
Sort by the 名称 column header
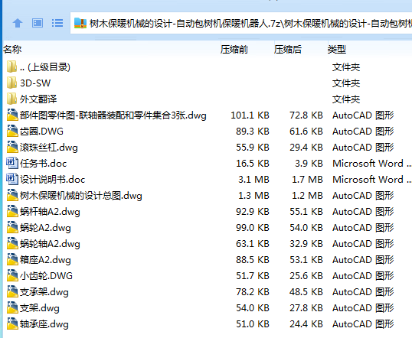[x=12, y=50]
